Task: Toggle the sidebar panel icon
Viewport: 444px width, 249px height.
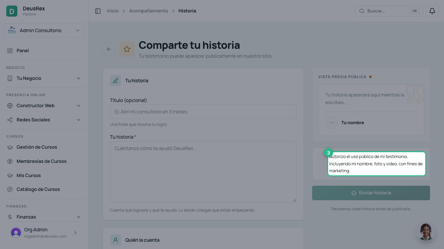Action: pos(98,11)
